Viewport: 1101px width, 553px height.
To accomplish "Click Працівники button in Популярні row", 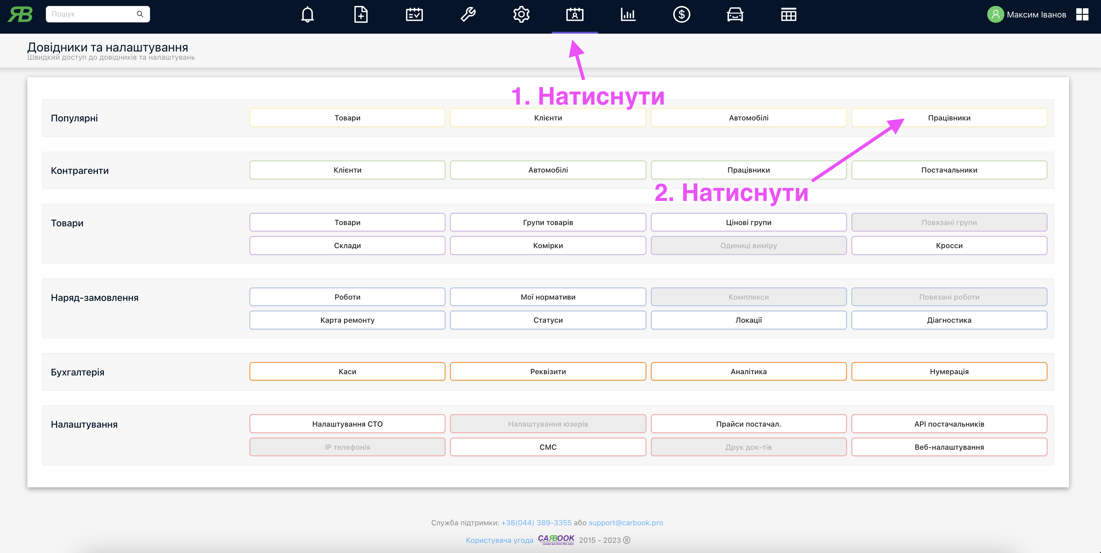I will pos(949,117).
